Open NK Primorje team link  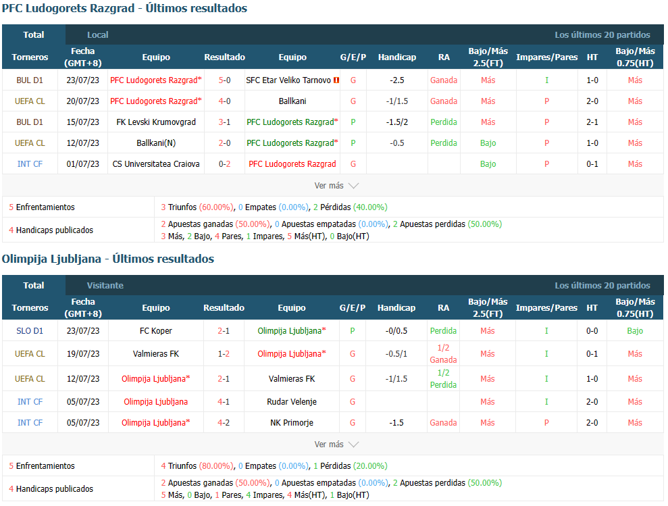pos(292,422)
